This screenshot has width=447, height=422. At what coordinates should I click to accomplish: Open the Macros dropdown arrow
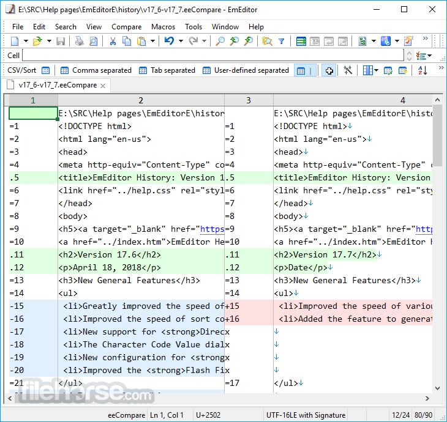click(x=397, y=42)
